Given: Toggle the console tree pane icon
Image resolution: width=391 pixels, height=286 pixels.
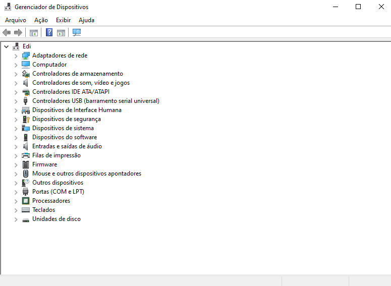Looking at the screenshot, I should coord(34,33).
